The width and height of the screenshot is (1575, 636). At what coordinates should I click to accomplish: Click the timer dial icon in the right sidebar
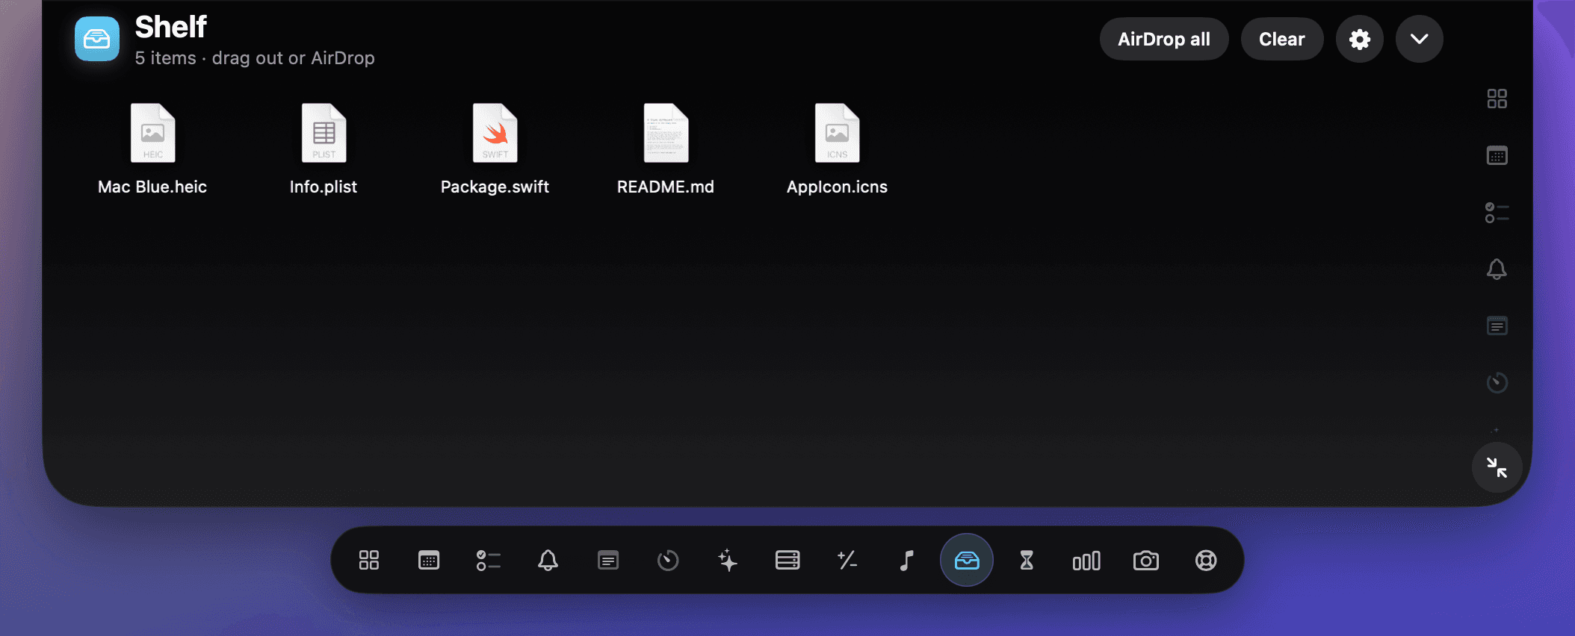(x=1497, y=382)
